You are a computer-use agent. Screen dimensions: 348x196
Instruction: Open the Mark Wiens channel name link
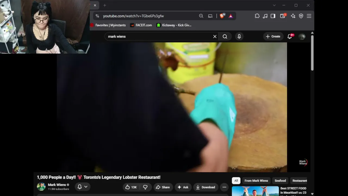[x=57, y=185]
